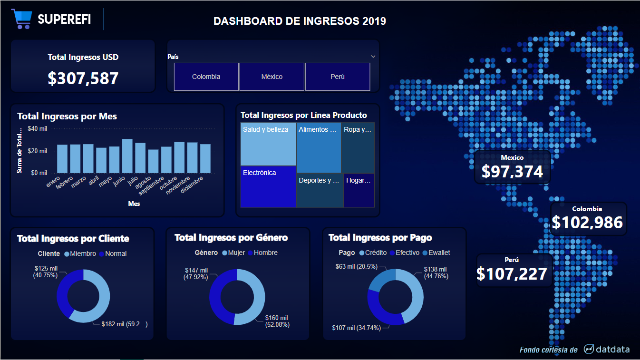
Task: Select Deportes treemap tile
Action: coord(320,190)
